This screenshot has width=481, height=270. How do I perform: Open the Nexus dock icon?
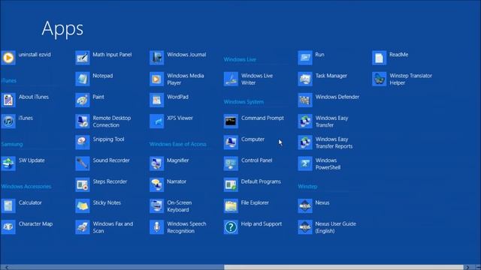305,205
